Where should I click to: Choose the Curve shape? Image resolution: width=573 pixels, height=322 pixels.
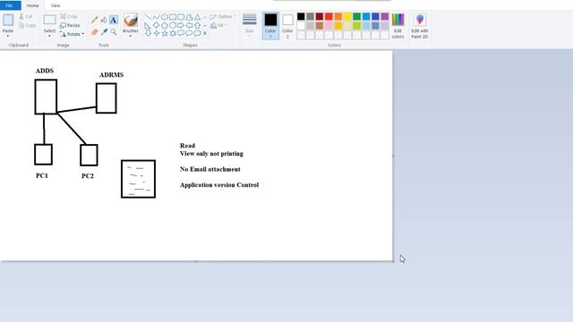tap(156, 17)
